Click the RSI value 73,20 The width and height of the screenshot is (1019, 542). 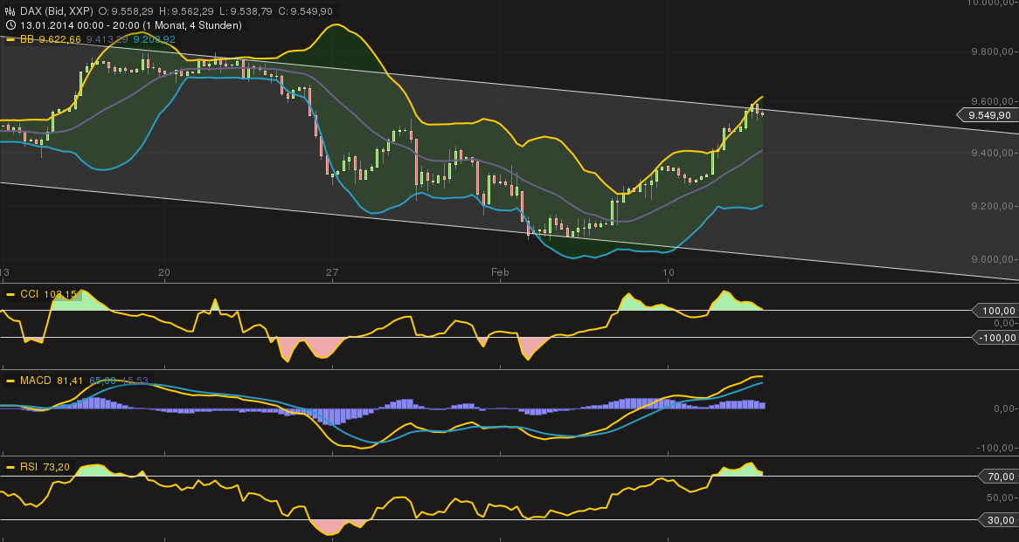coord(56,467)
